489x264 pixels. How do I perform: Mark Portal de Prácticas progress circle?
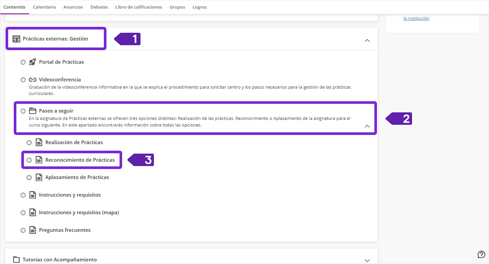(23, 62)
